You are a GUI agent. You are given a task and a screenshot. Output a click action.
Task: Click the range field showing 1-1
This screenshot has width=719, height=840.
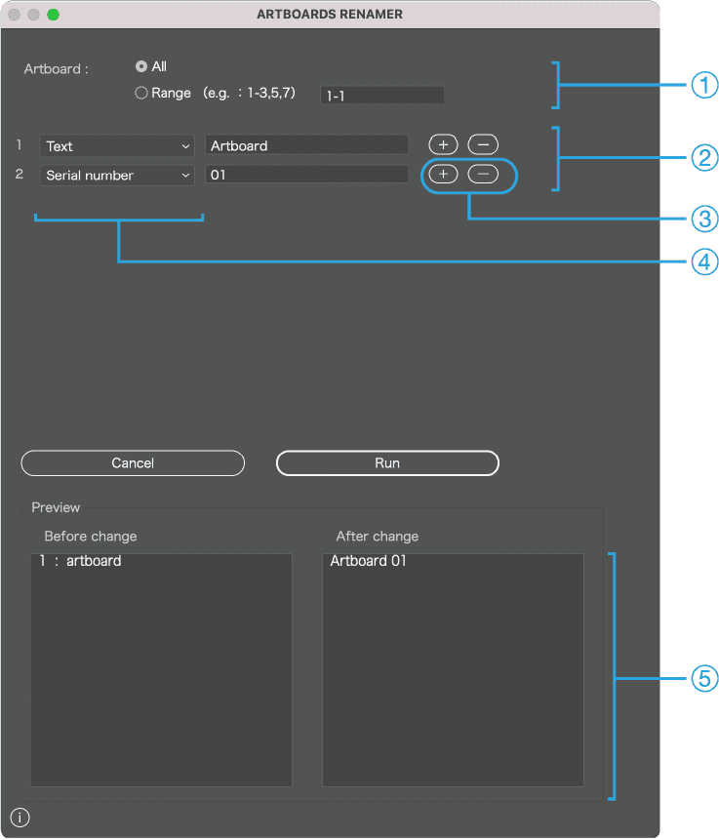point(382,96)
